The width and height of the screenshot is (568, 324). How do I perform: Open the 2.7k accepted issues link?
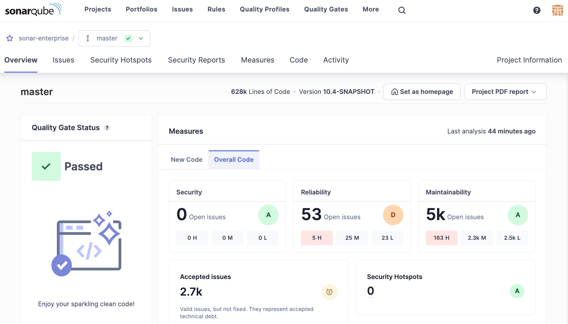(x=191, y=292)
